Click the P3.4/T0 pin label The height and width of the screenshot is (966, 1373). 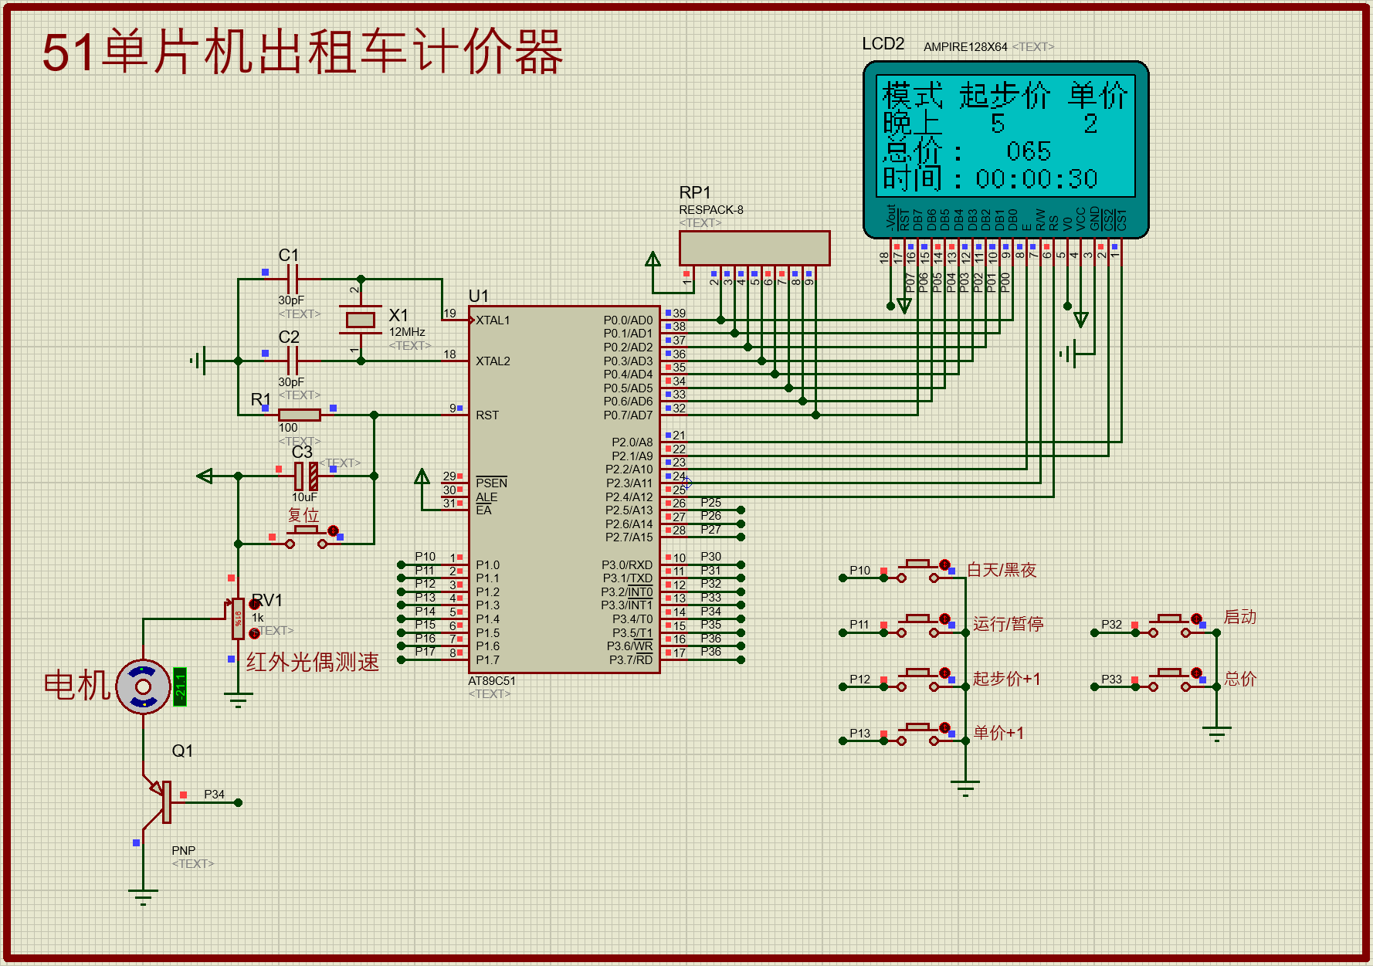coord(632,619)
